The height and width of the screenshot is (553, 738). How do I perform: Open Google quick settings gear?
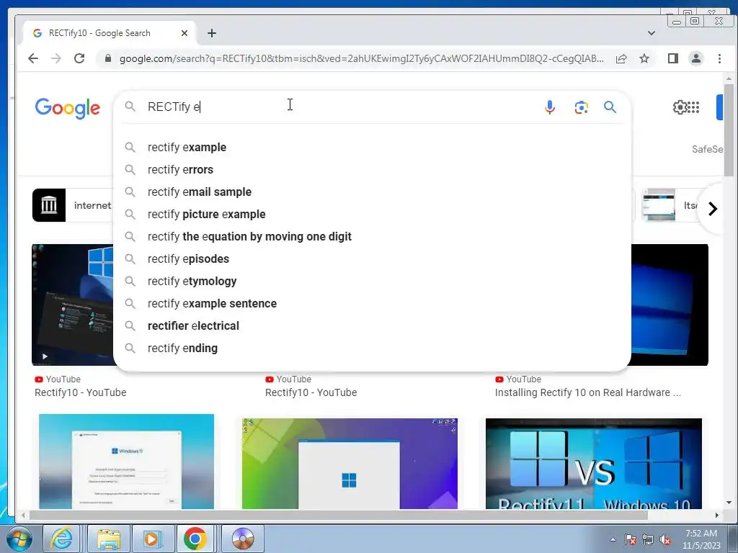tap(680, 107)
